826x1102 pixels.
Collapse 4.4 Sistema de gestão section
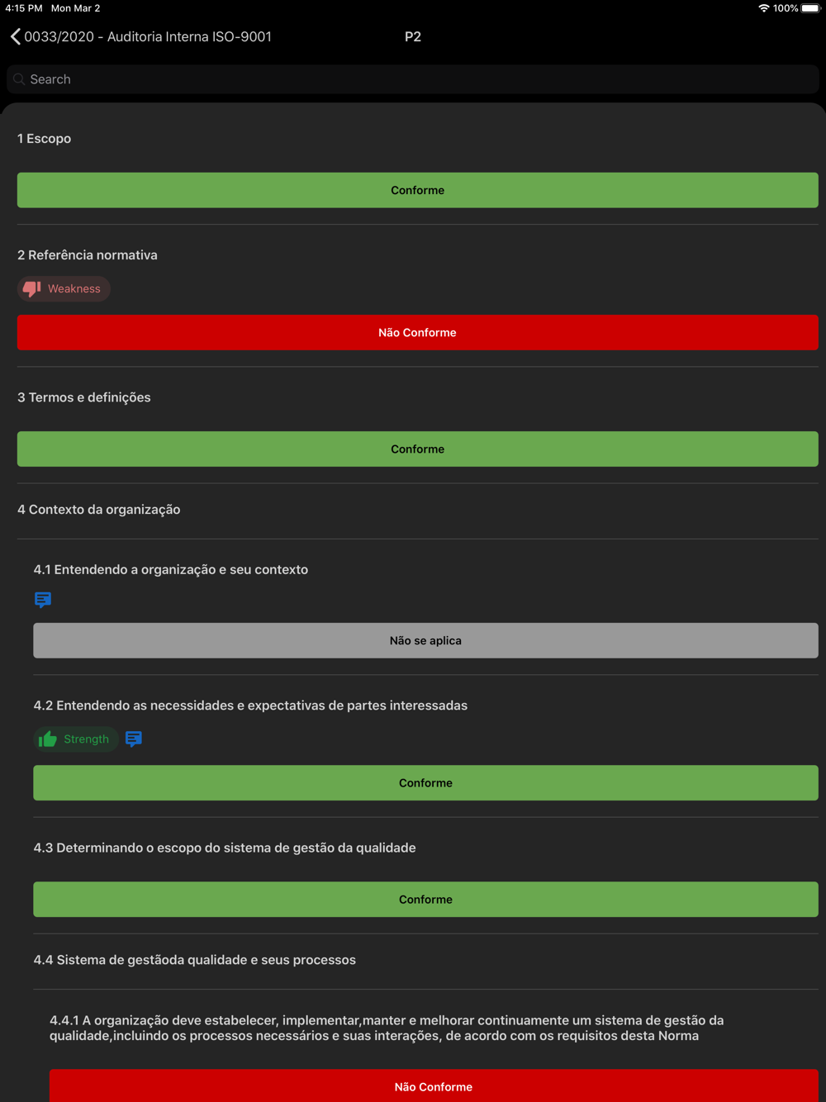pos(195,960)
